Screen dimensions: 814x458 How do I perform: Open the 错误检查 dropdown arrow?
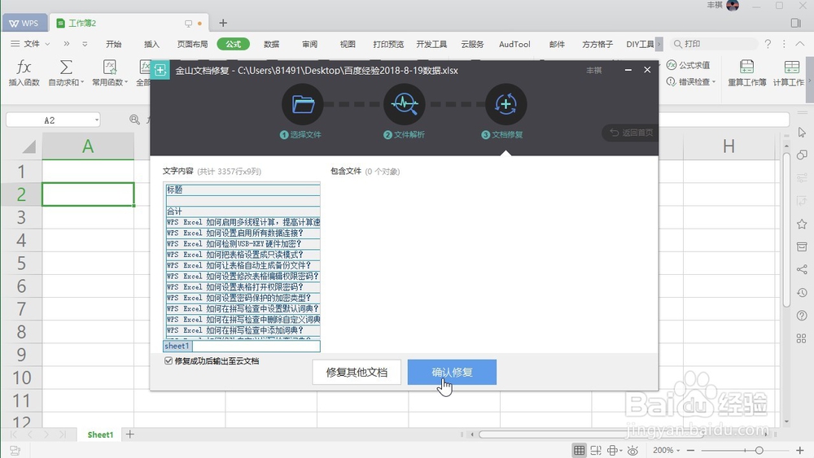coord(714,81)
